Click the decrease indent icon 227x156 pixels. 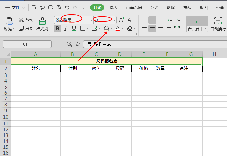pyautogui.click(x=170, y=20)
